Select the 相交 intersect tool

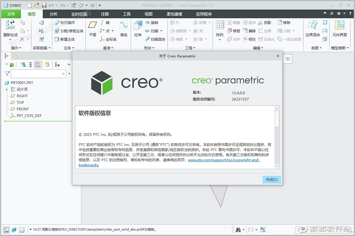click(249, 39)
